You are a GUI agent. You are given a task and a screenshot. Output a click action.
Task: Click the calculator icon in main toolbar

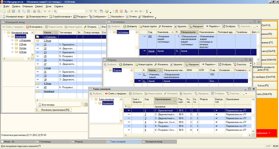[116, 11]
